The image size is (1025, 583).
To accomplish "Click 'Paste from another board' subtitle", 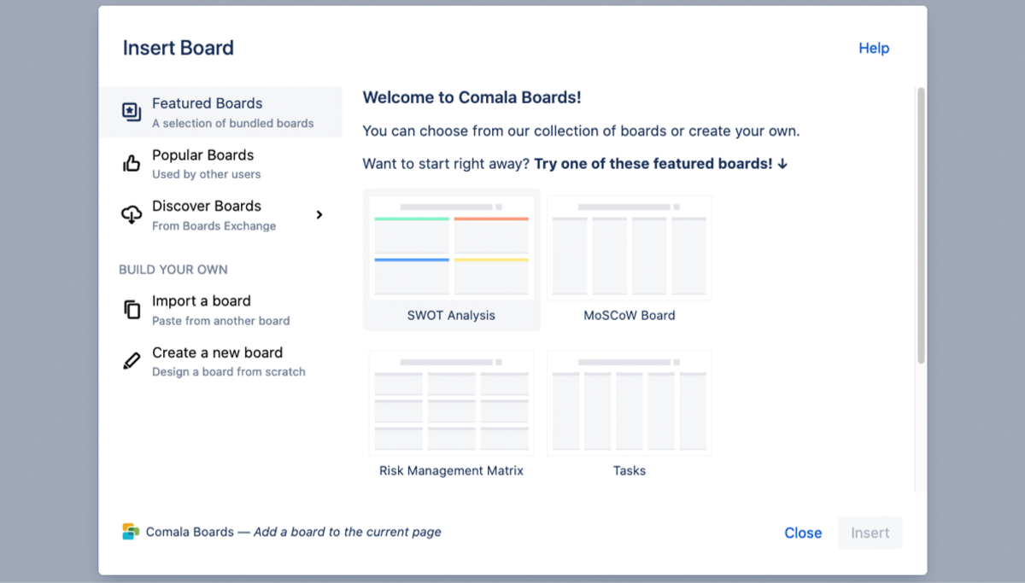I will [x=221, y=322].
